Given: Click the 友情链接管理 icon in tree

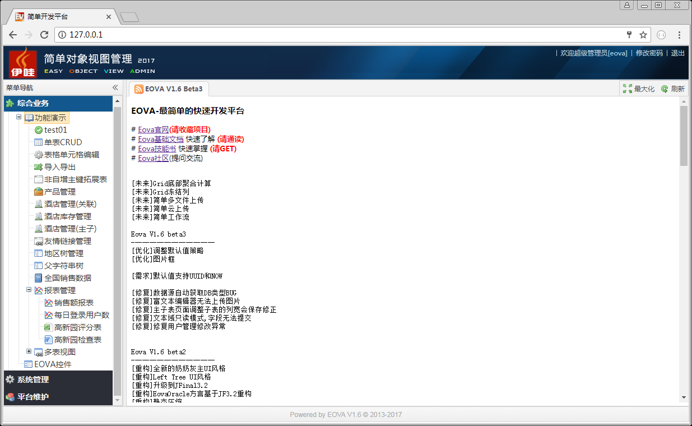Looking at the screenshot, I should click(x=39, y=241).
